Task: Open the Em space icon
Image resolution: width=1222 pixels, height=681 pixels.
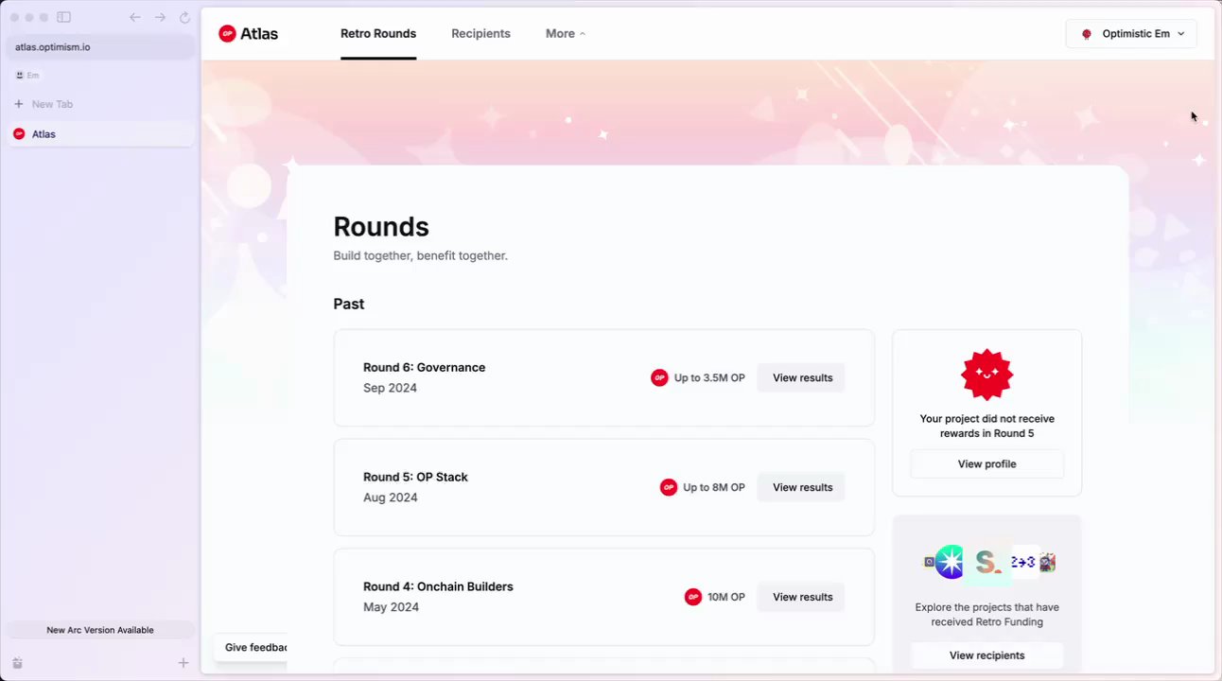Action: (19, 75)
